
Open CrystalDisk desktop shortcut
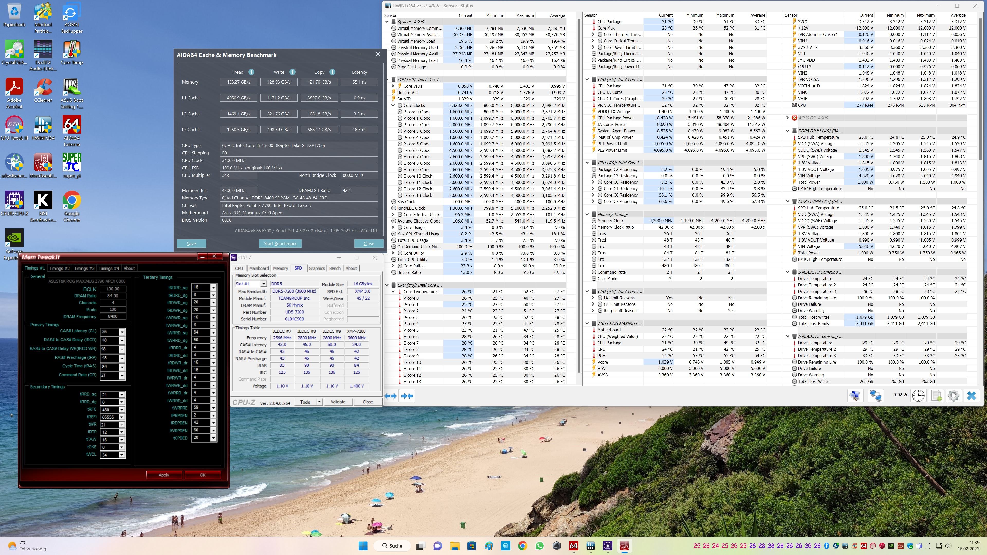(14, 52)
